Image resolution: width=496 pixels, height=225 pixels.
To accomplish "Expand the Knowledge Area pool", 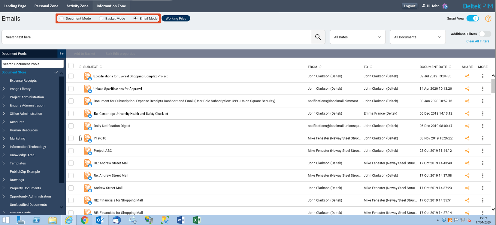I will pyautogui.click(x=4, y=155).
